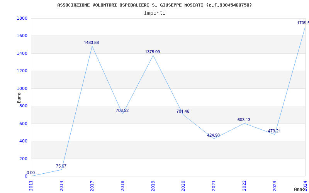Click the 1000 y-axis tick label
The image size is (309, 193).
22,88
